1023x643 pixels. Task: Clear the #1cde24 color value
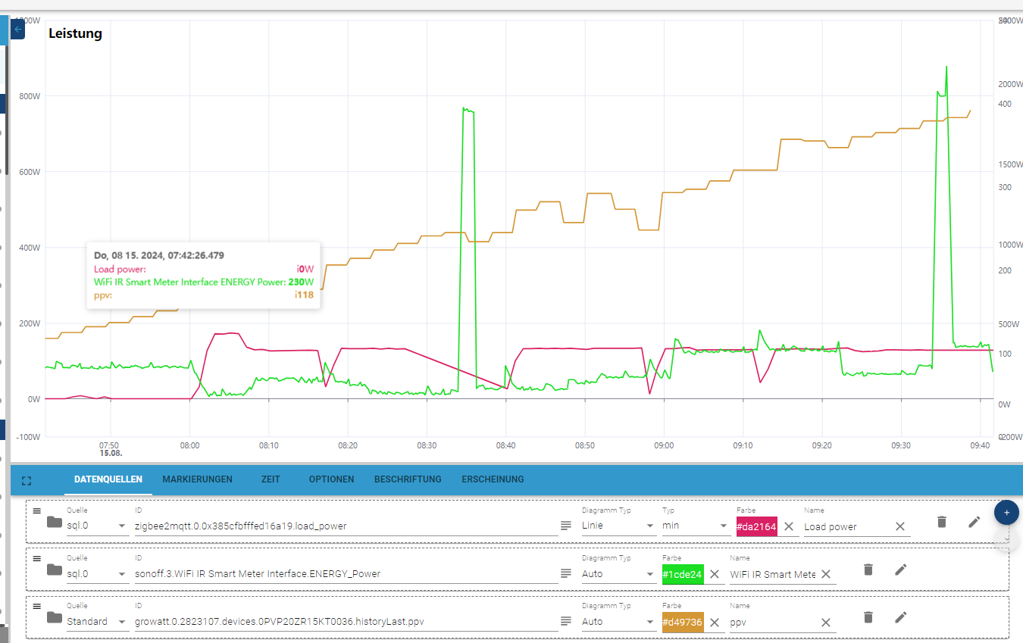(715, 574)
